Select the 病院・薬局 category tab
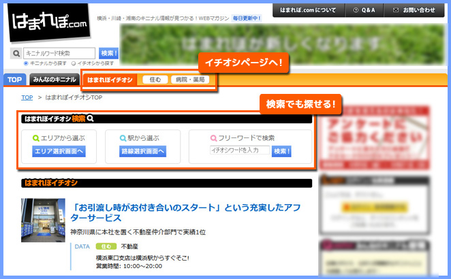The image size is (451, 279). [x=189, y=80]
